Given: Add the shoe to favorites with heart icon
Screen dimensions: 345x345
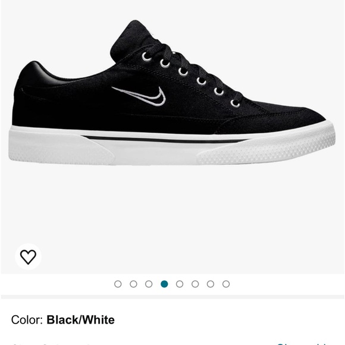Looking at the screenshot, I should point(28,256).
